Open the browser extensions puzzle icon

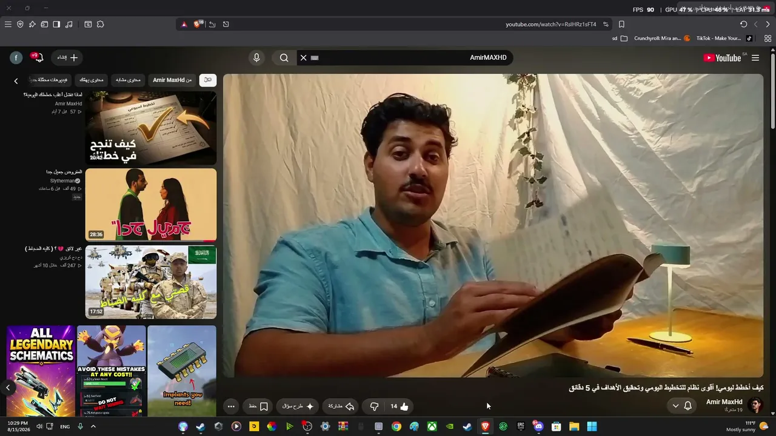[x=100, y=24]
